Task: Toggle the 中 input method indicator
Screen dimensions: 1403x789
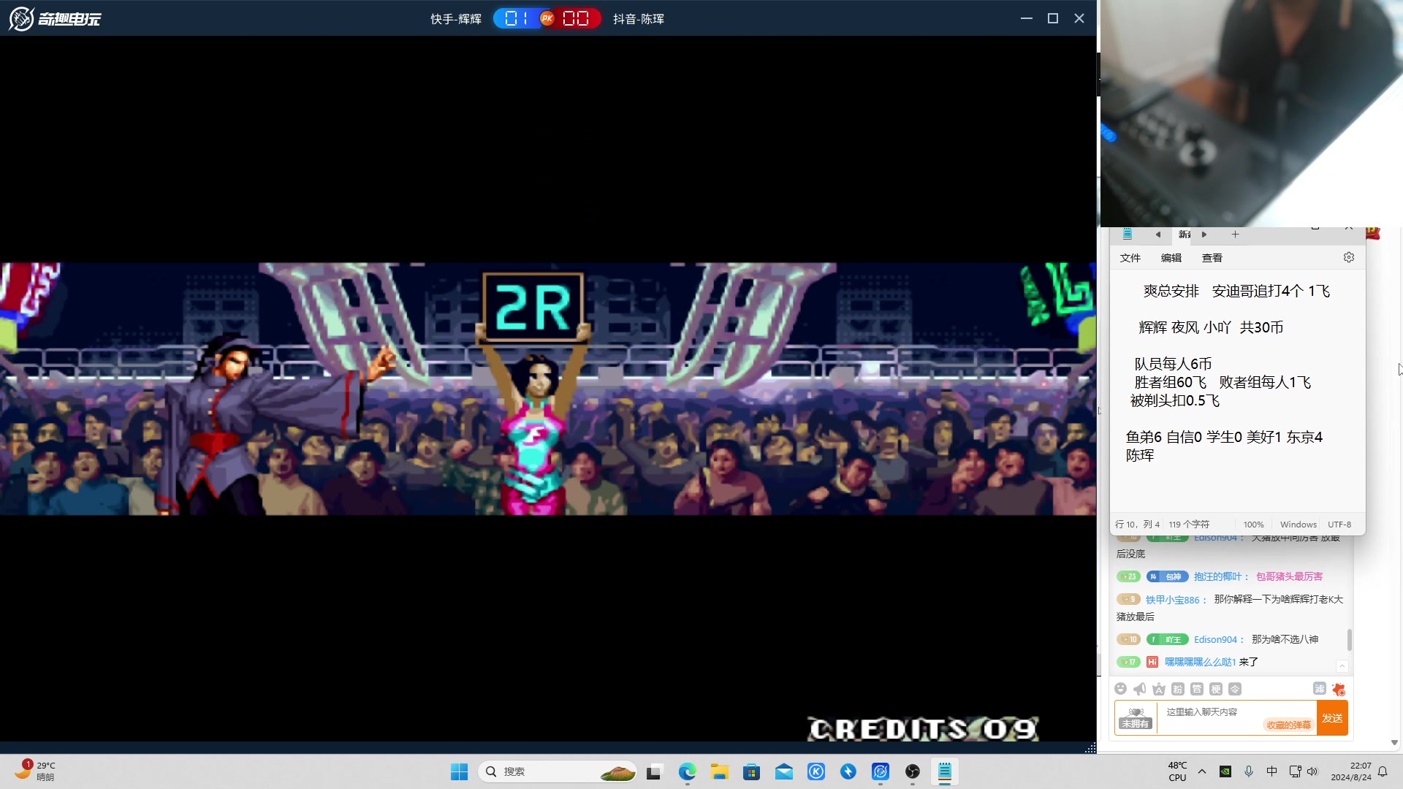Action: [x=1271, y=771]
